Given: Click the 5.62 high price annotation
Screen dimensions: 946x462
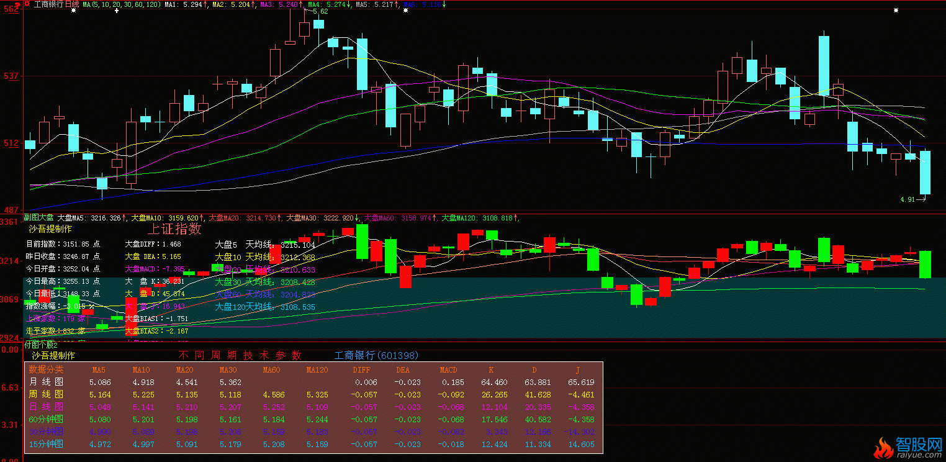Looking at the screenshot, I should click(320, 11).
